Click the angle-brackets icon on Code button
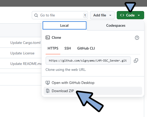This screenshot has width=147, height=117. click(122, 15)
